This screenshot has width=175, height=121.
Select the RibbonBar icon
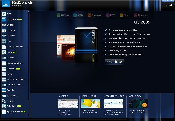pyautogui.click(x=4, y=96)
